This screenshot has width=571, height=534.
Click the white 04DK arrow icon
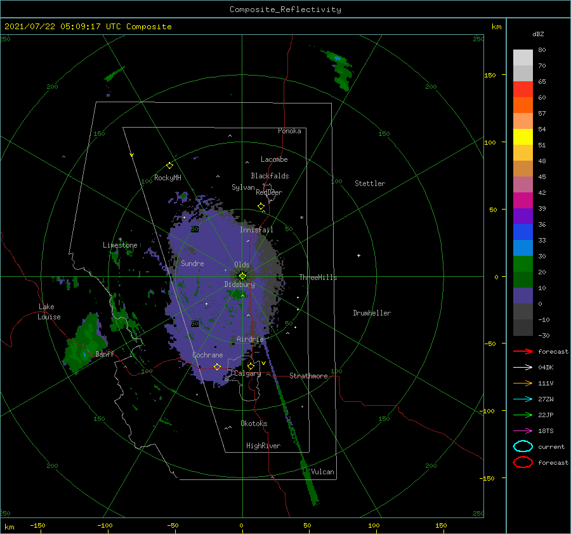[x=523, y=367]
